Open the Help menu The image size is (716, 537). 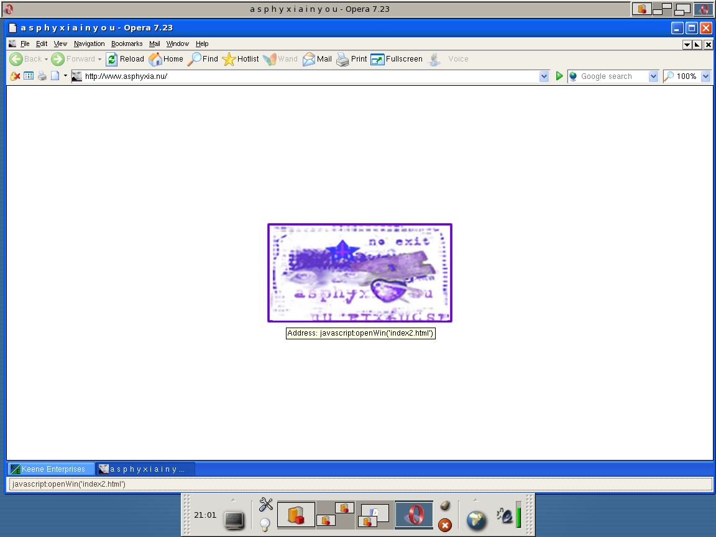click(202, 44)
